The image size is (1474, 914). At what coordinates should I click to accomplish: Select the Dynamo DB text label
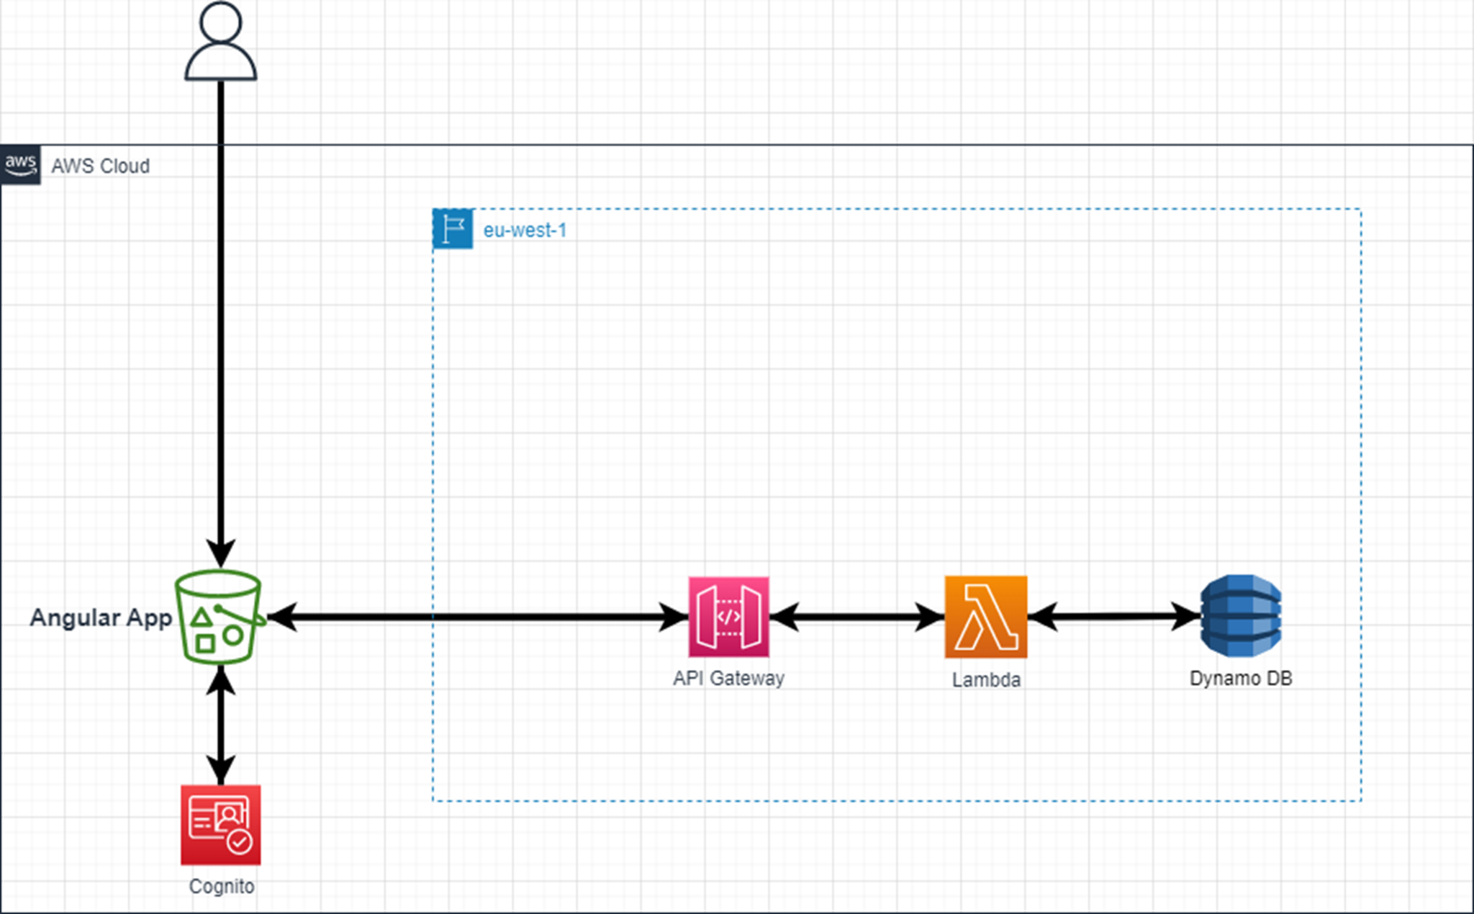(x=1241, y=677)
